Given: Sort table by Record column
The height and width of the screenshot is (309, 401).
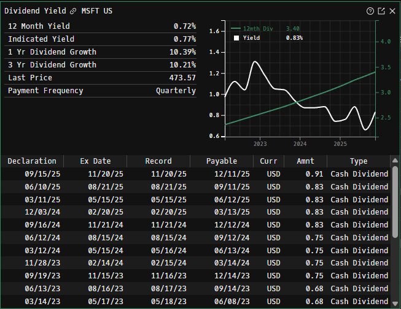Looking at the screenshot, I should (x=158, y=161).
